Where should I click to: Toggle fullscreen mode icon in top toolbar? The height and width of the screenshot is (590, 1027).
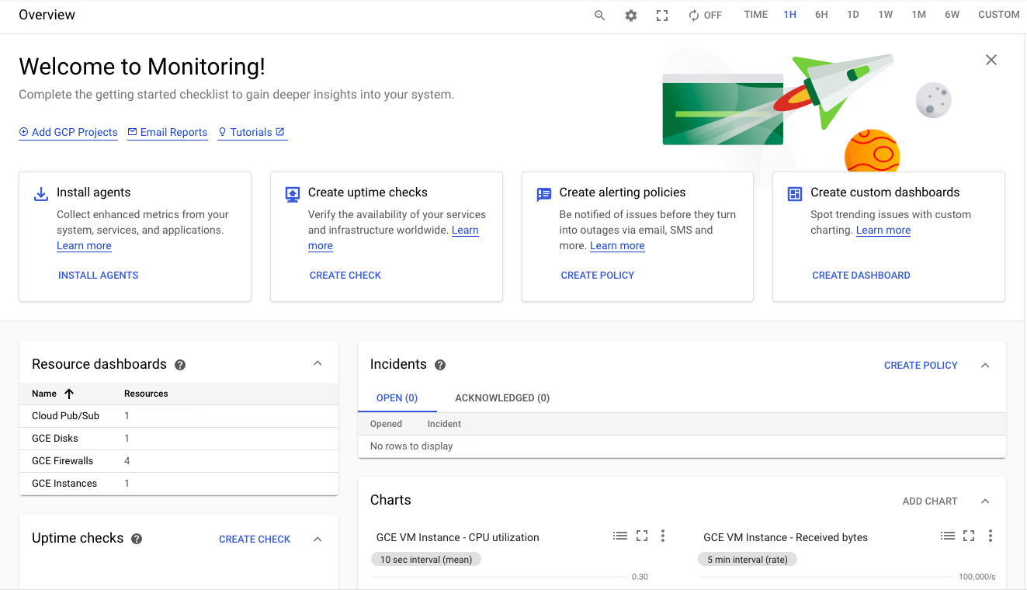(x=662, y=16)
